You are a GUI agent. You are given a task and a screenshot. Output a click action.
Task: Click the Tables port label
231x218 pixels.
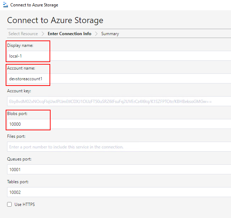18,182
